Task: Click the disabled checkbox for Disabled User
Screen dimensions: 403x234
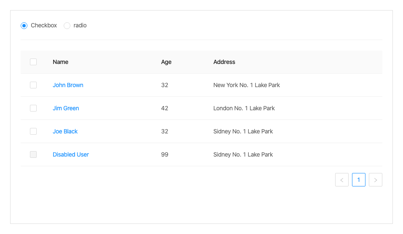Action: 33,154
